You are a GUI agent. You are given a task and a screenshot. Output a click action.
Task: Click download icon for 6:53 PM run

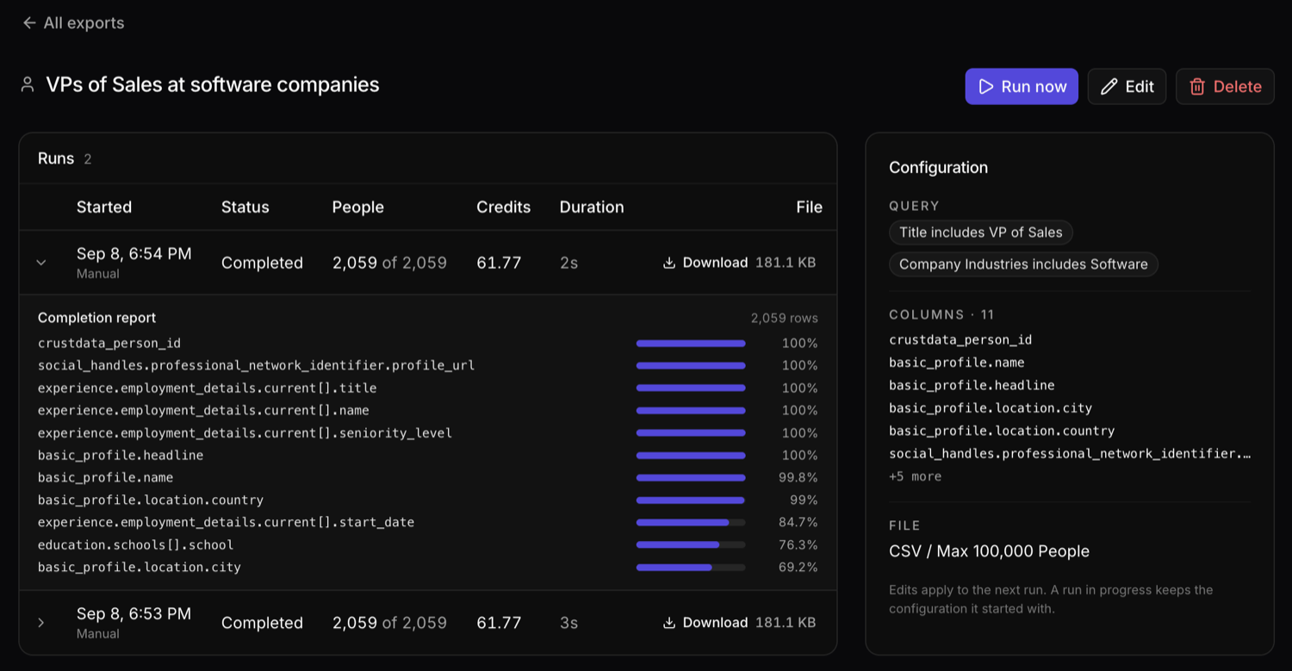point(669,623)
